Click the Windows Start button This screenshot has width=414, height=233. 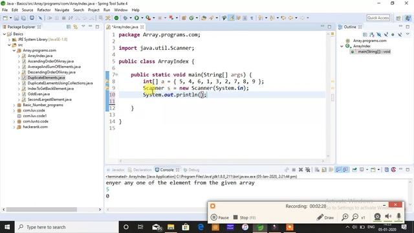7,227
